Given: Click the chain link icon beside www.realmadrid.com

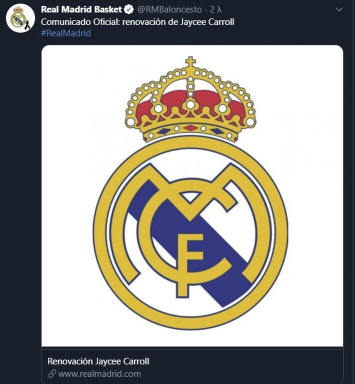Looking at the screenshot, I should 52,373.
